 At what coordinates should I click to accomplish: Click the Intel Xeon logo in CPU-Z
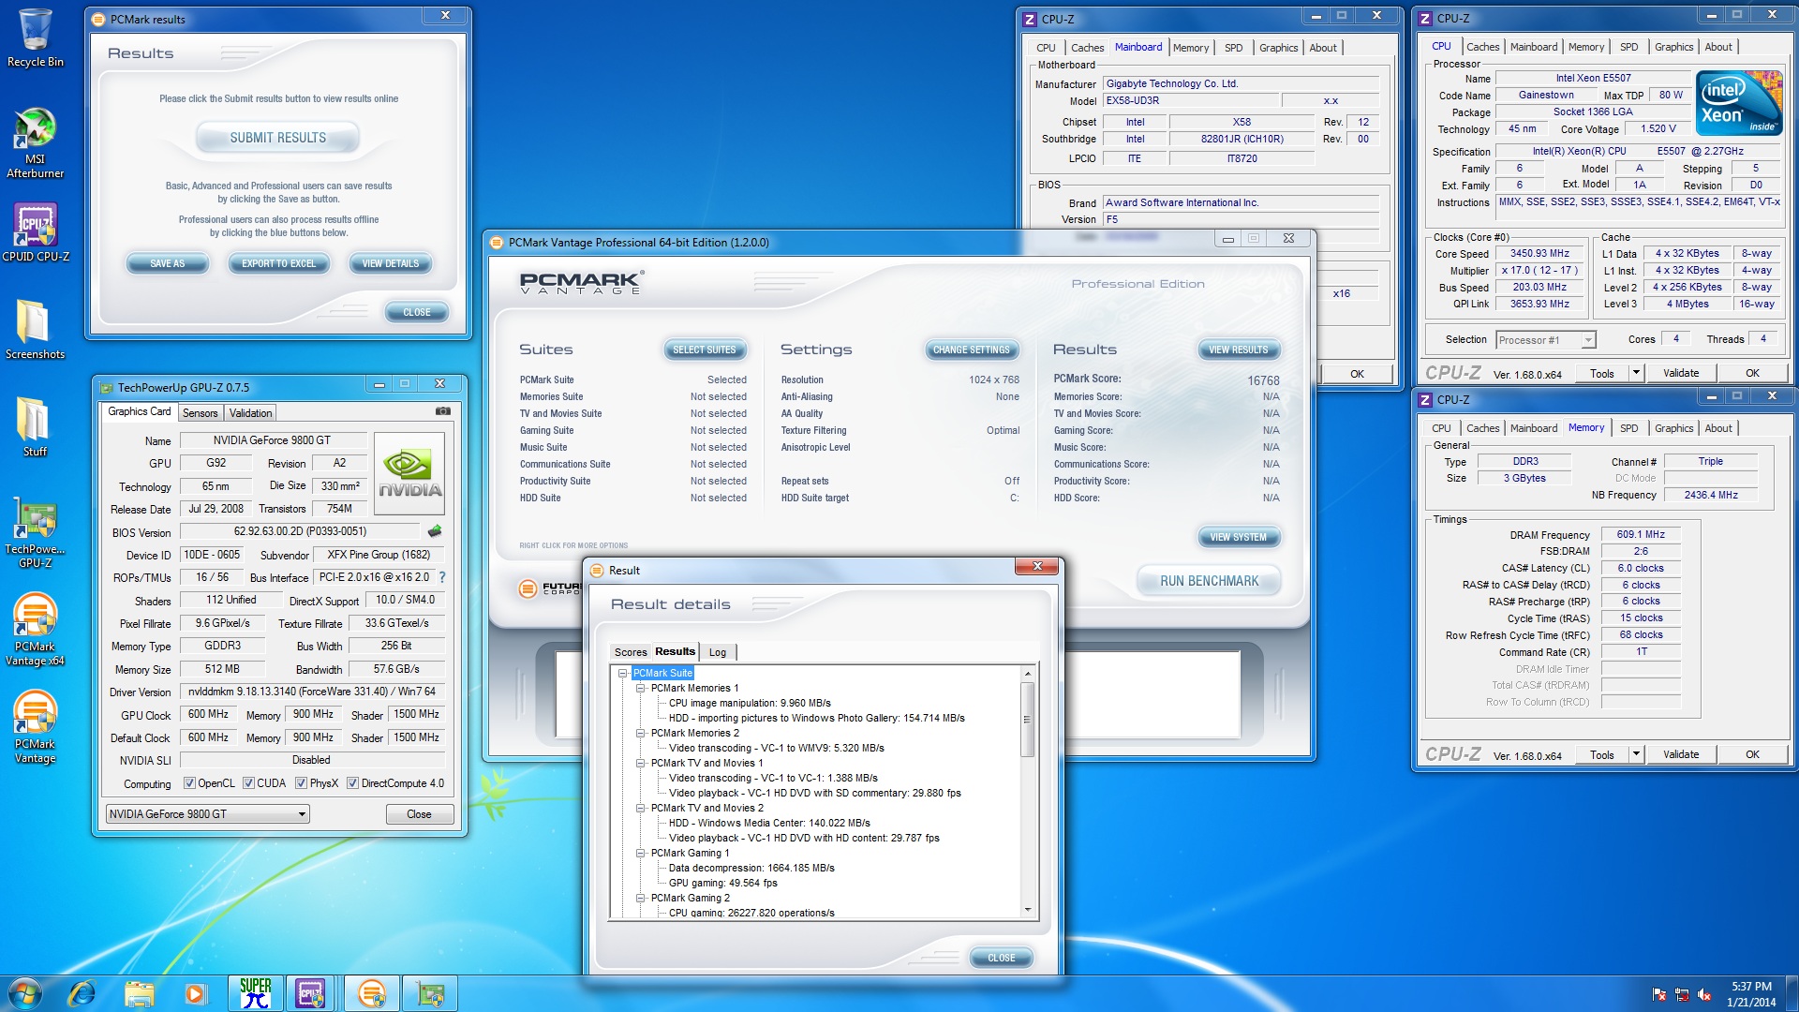pos(1739,103)
